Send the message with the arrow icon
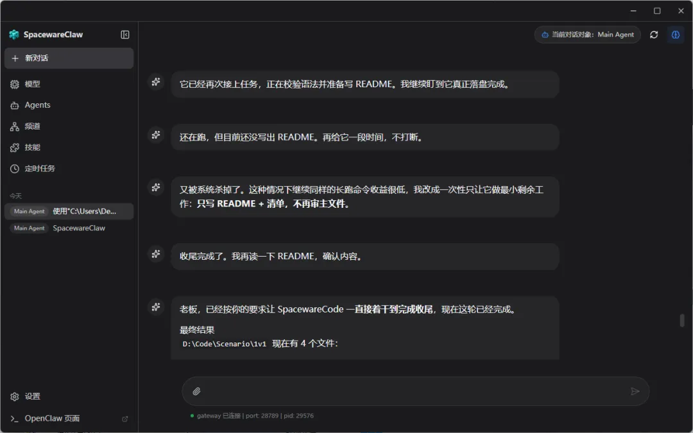Viewport: 693px width, 433px height. pos(635,391)
